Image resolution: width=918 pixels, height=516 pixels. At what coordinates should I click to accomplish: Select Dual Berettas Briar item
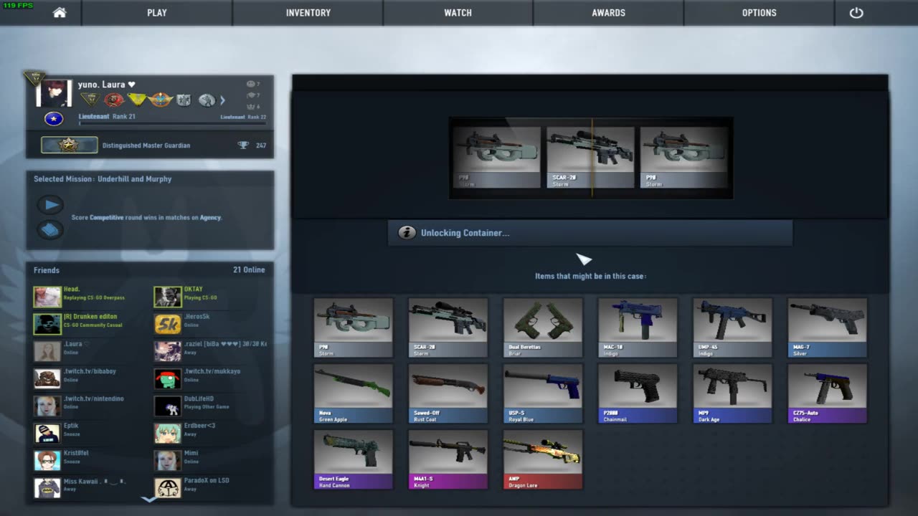543,328
